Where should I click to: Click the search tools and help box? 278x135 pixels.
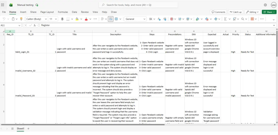click(x=138, y=5)
